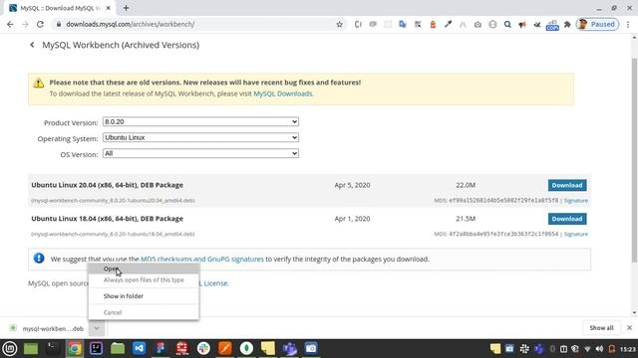Click the color picker eyedropper extension
The width and height of the screenshot is (638, 358).
click(x=448, y=24)
